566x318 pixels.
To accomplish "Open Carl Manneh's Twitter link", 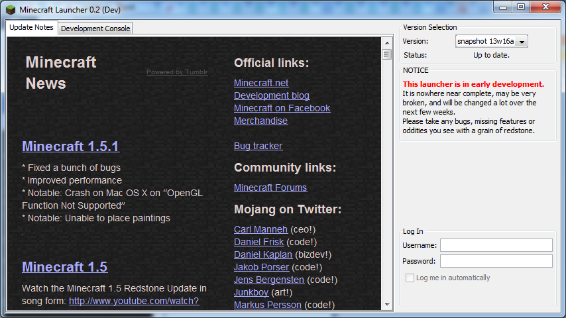I will click(260, 229).
